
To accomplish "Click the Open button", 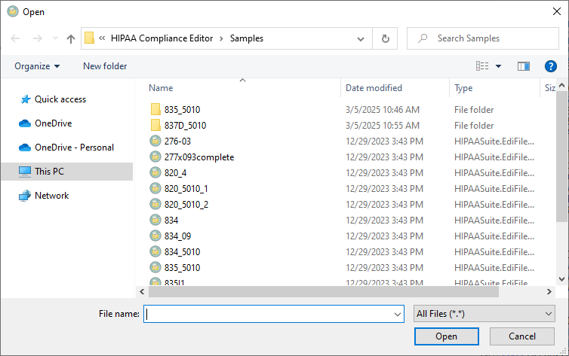I will tap(446, 336).
